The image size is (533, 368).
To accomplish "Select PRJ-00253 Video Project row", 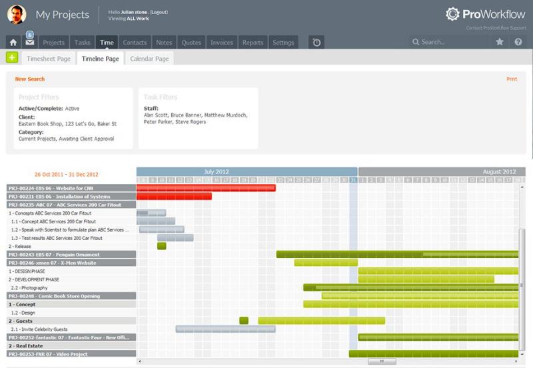I will (71, 354).
